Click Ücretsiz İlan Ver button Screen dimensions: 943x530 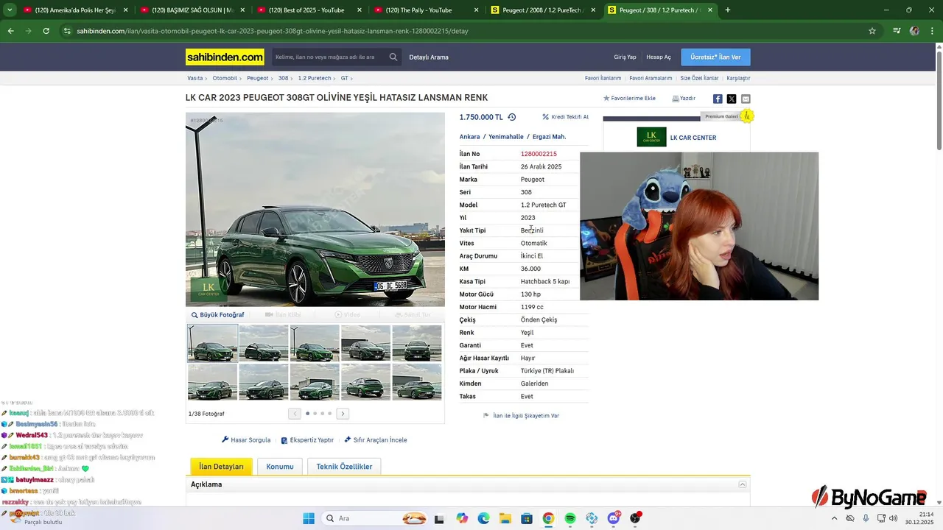click(x=715, y=57)
